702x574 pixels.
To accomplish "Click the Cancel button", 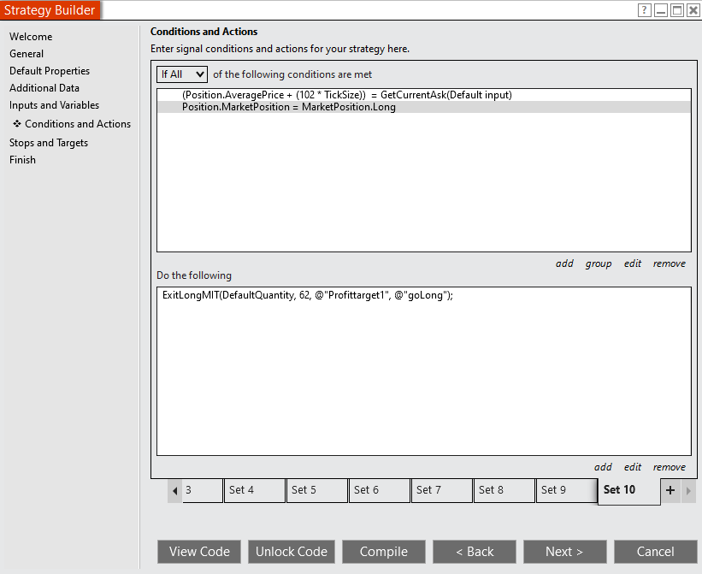I will click(x=656, y=552).
